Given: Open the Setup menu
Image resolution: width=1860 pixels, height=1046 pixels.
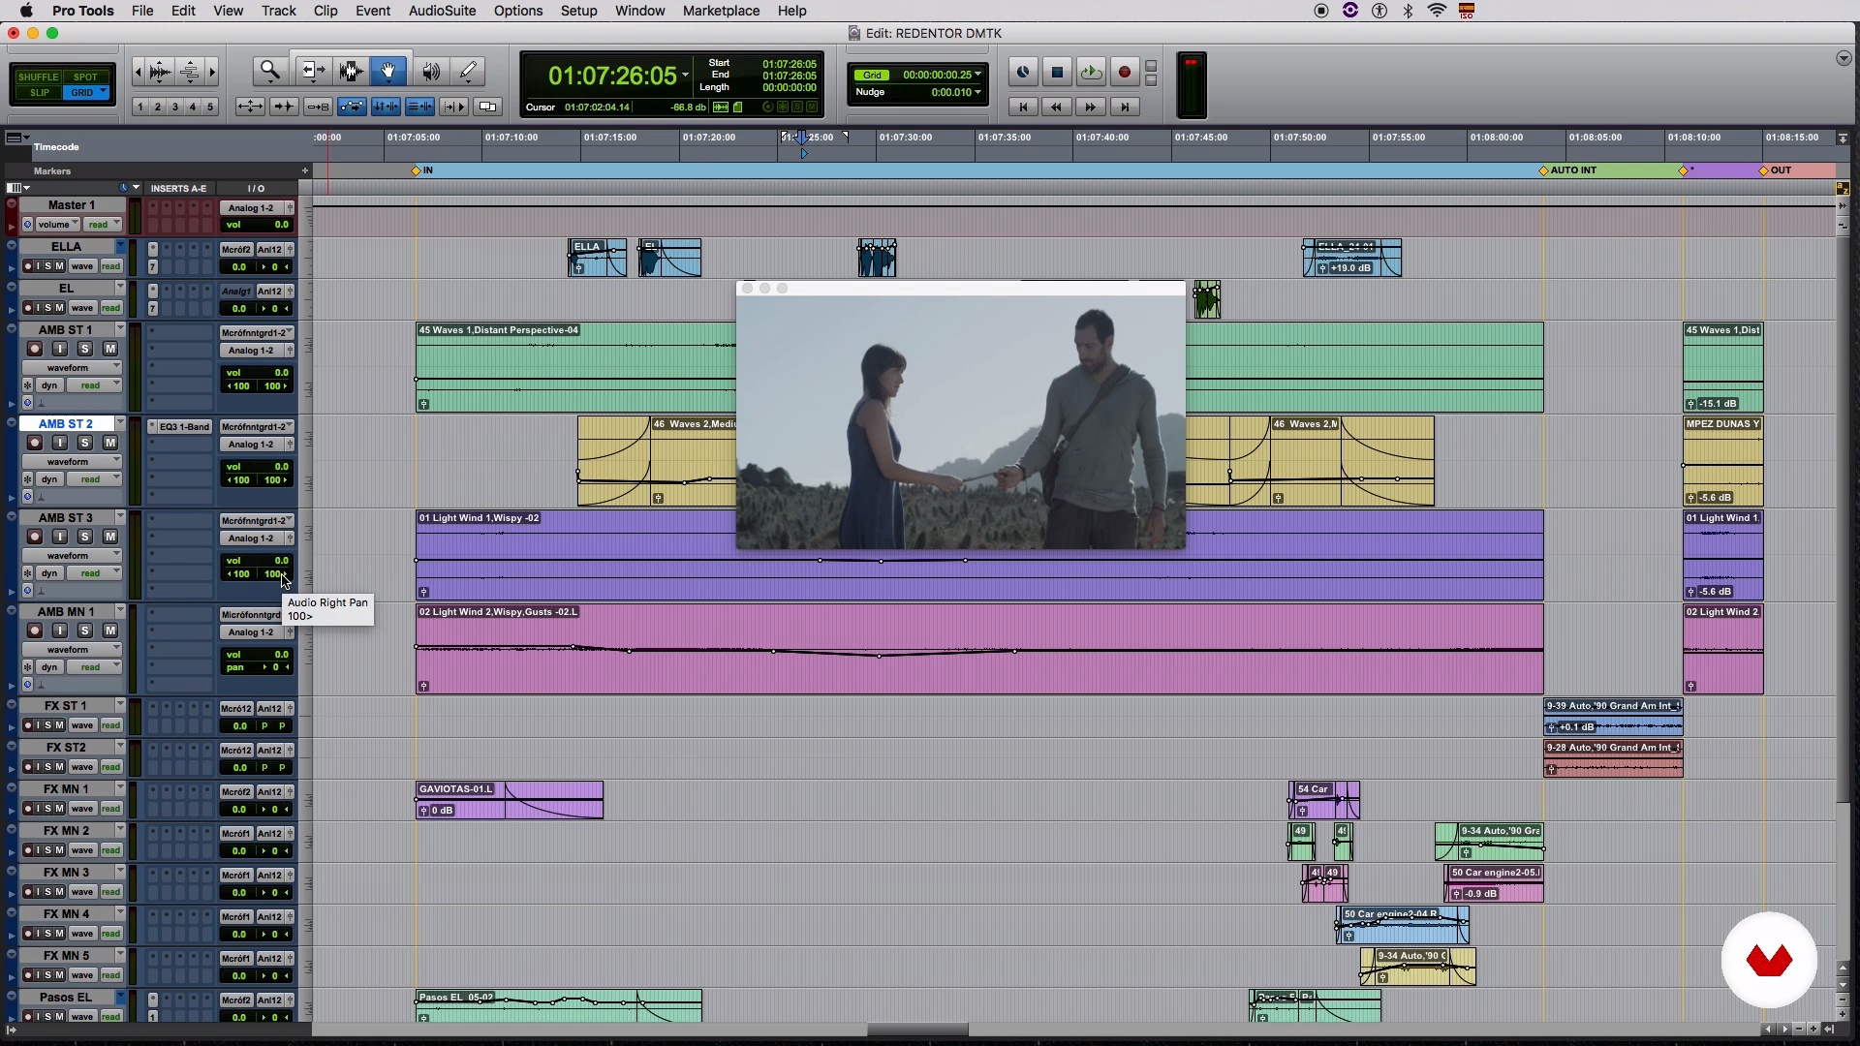Looking at the screenshot, I should click(578, 11).
